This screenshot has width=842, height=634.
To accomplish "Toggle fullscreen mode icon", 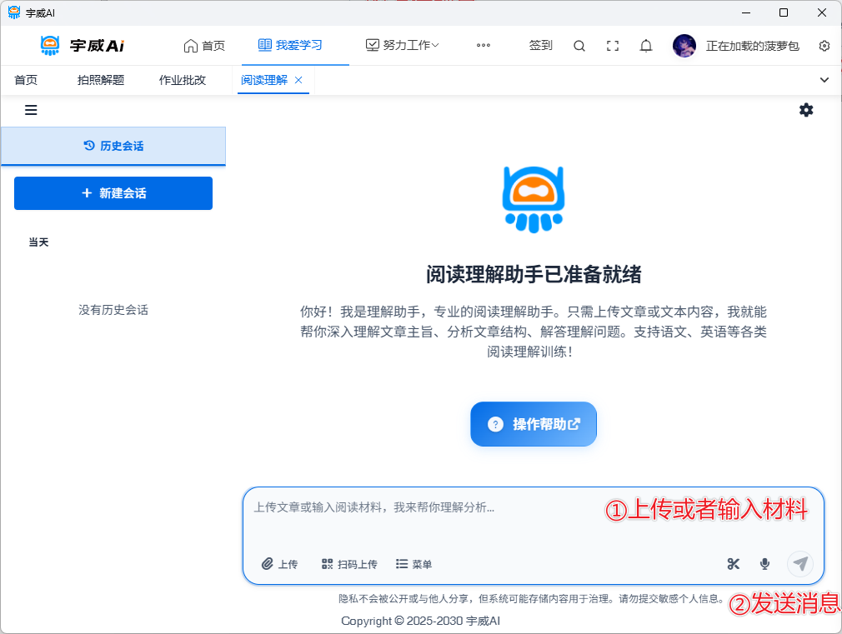I will pyautogui.click(x=613, y=46).
